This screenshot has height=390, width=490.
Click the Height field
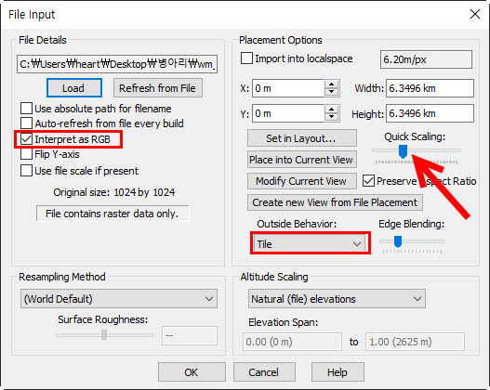[430, 113]
